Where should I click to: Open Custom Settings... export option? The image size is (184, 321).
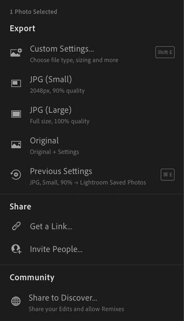92,54
